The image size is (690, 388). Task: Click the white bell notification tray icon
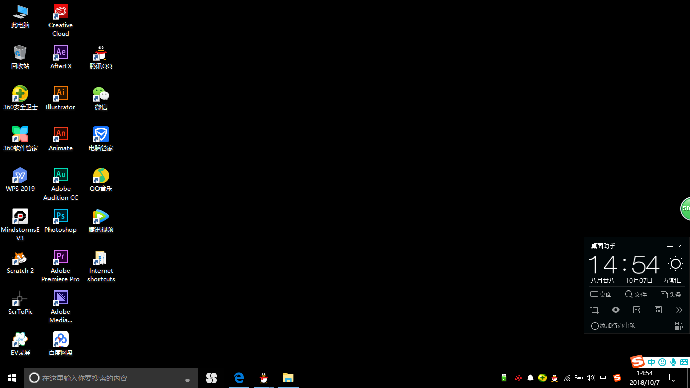pyautogui.click(x=530, y=378)
